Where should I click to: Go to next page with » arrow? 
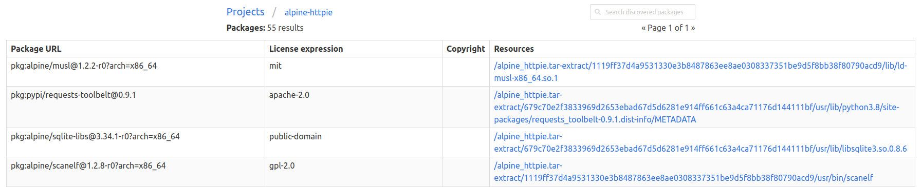click(x=693, y=28)
